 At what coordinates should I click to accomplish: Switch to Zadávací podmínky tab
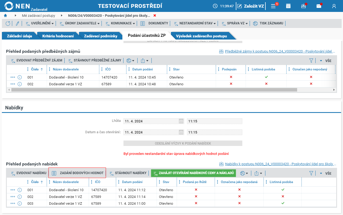coord(101,36)
